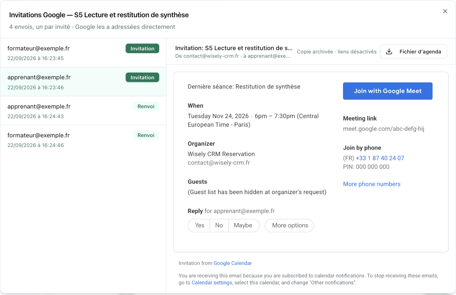Open the More phone numbers link

pos(372,184)
